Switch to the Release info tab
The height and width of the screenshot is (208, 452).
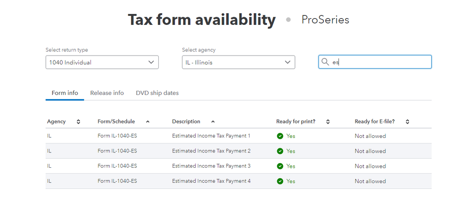107,93
